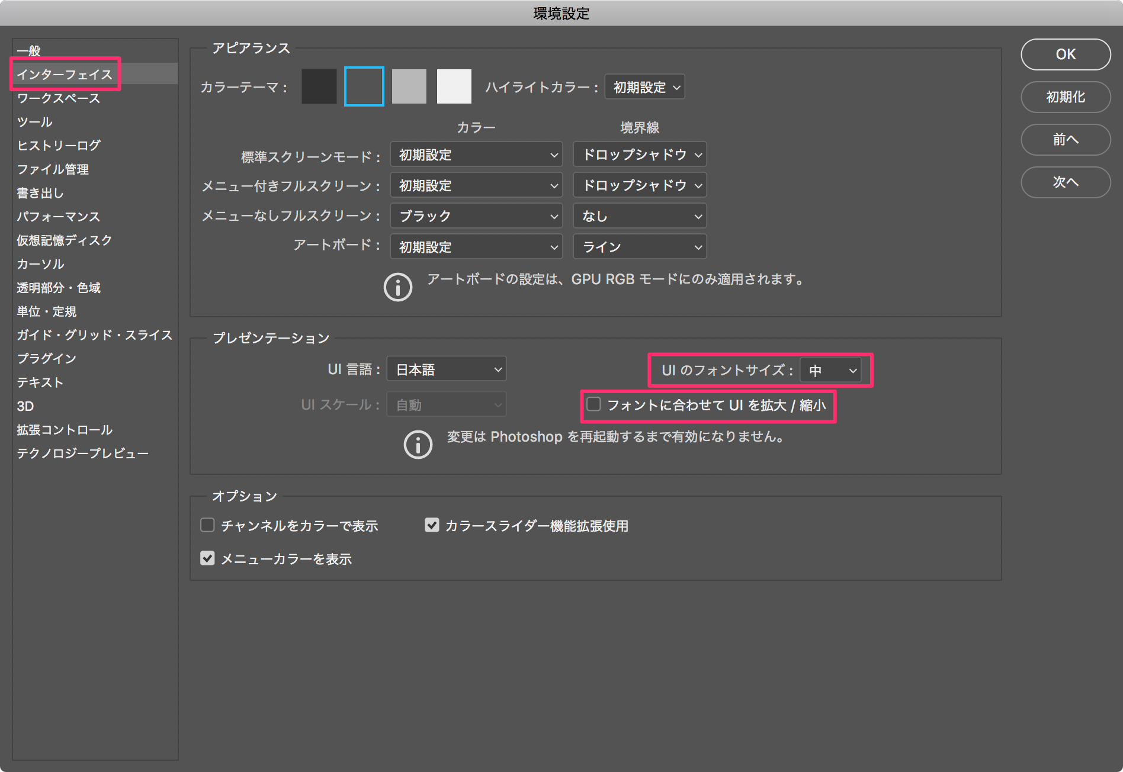Viewport: 1123px width, 772px height.
Task: Select ヒストリーログ in the sidebar
Action: click(x=95, y=145)
